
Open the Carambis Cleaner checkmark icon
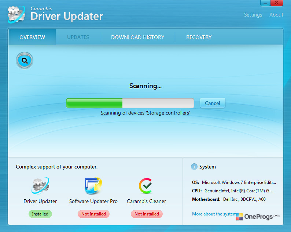[146, 186]
